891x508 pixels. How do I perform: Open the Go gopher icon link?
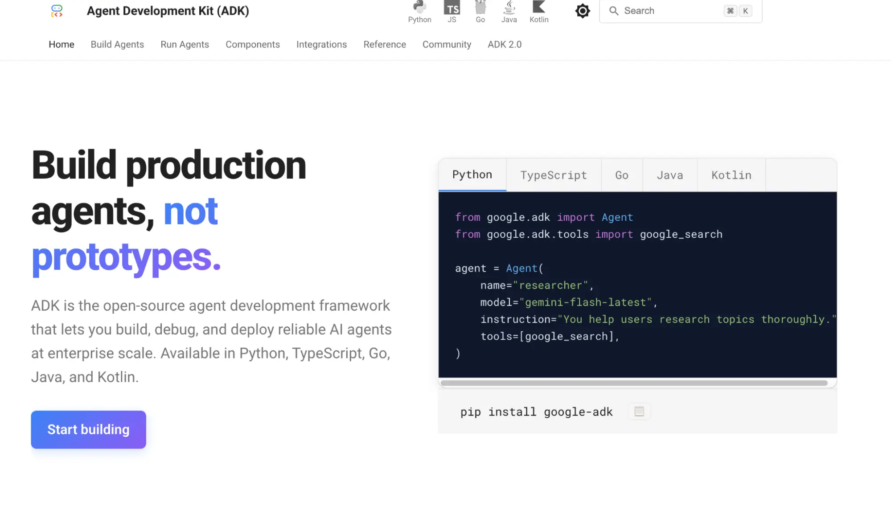pos(480,12)
